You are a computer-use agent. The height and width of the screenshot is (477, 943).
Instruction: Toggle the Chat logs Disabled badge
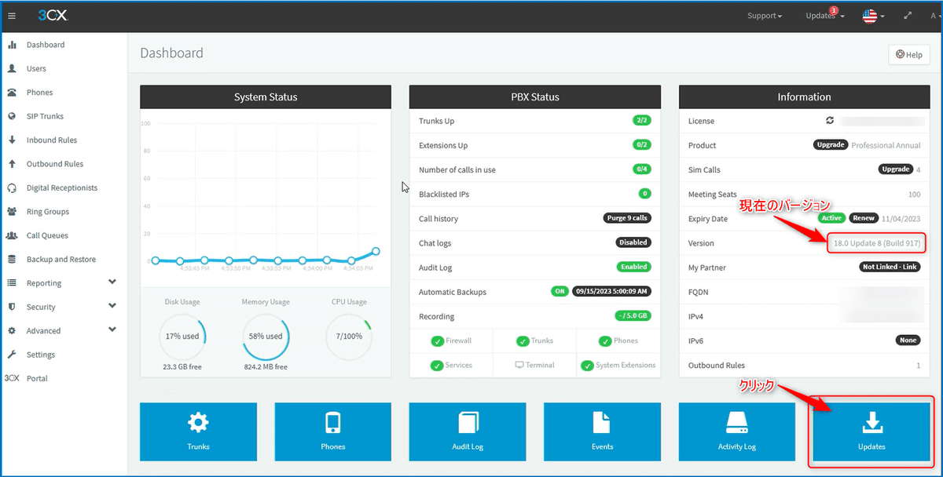click(633, 242)
